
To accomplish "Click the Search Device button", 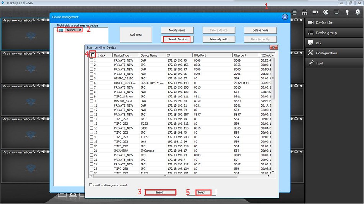I will [x=177, y=39].
